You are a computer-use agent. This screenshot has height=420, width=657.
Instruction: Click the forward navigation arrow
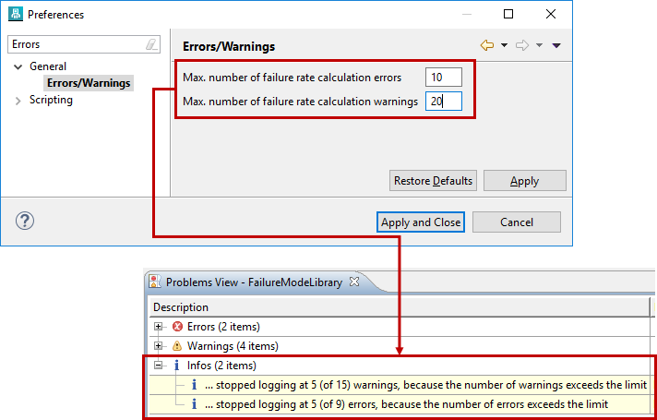(521, 45)
